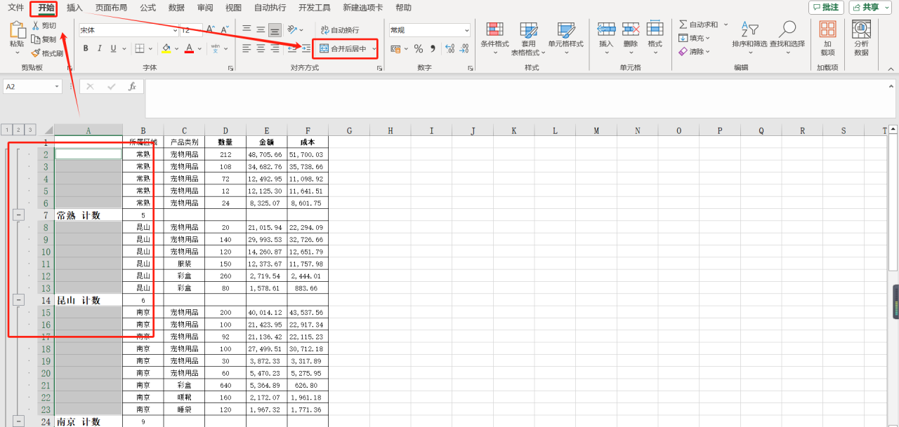Open the 文件 menu
Viewport: 899px width, 427px height.
(x=16, y=8)
